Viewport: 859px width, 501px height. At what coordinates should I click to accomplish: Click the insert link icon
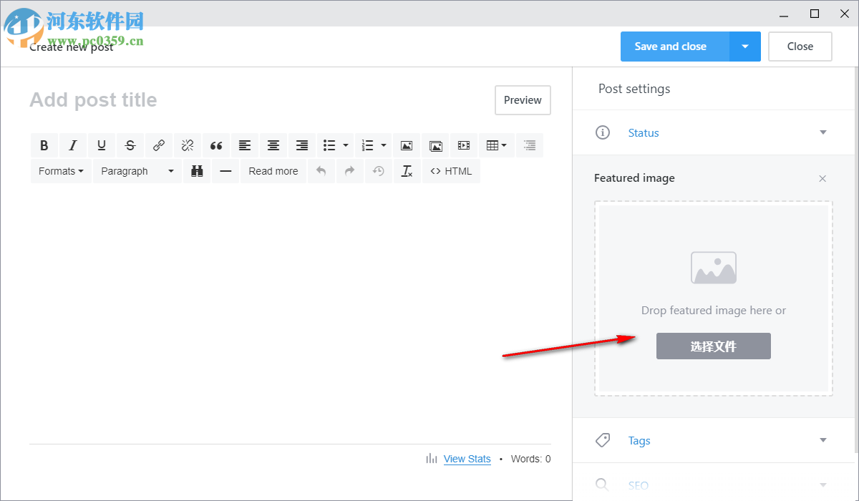tap(159, 145)
